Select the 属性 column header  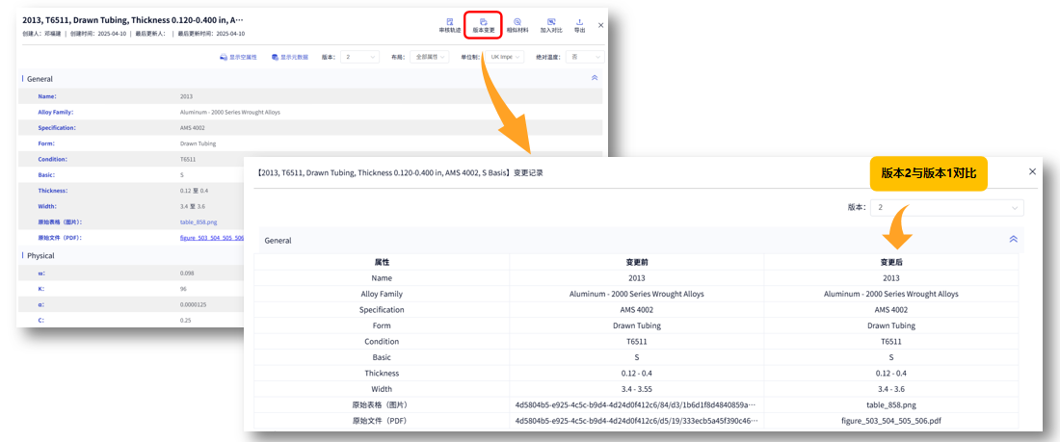click(382, 262)
